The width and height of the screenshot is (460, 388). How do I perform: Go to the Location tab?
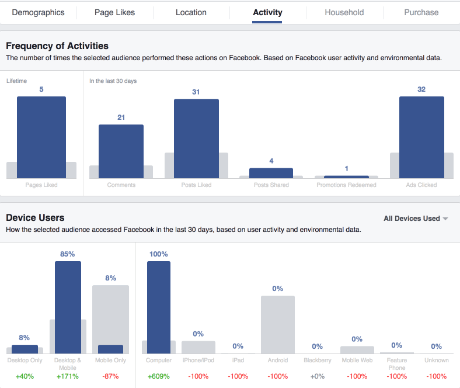pyautogui.click(x=191, y=12)
